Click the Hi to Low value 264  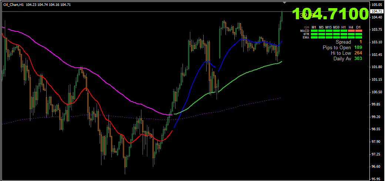pos(358,53)
